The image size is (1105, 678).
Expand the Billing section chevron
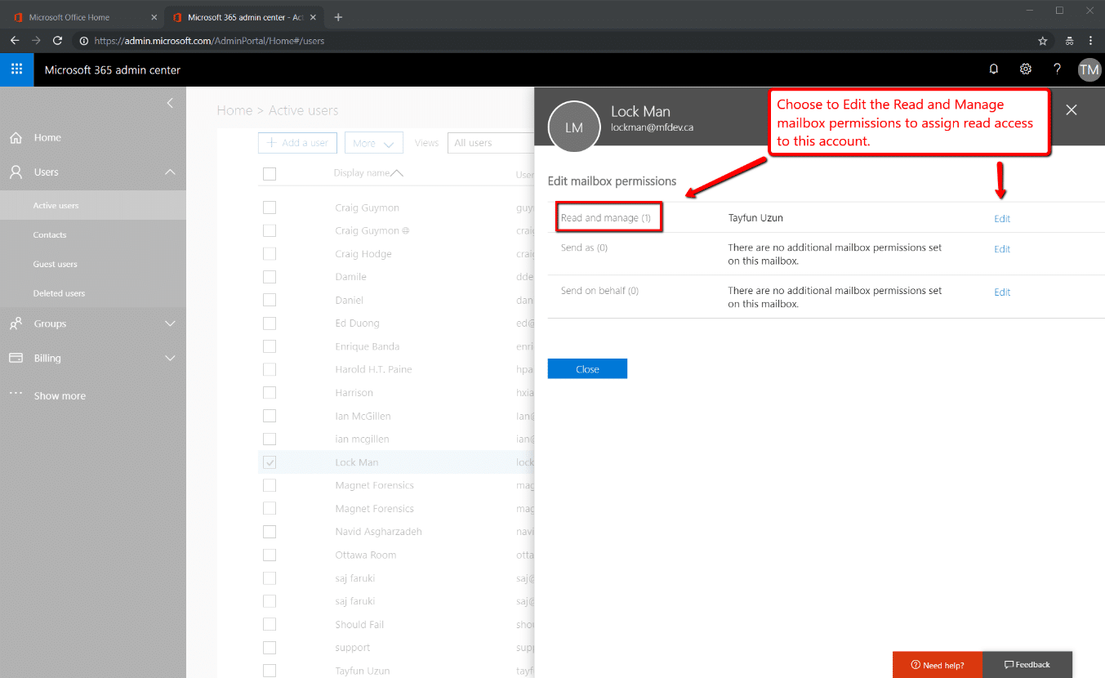point(170,358)
